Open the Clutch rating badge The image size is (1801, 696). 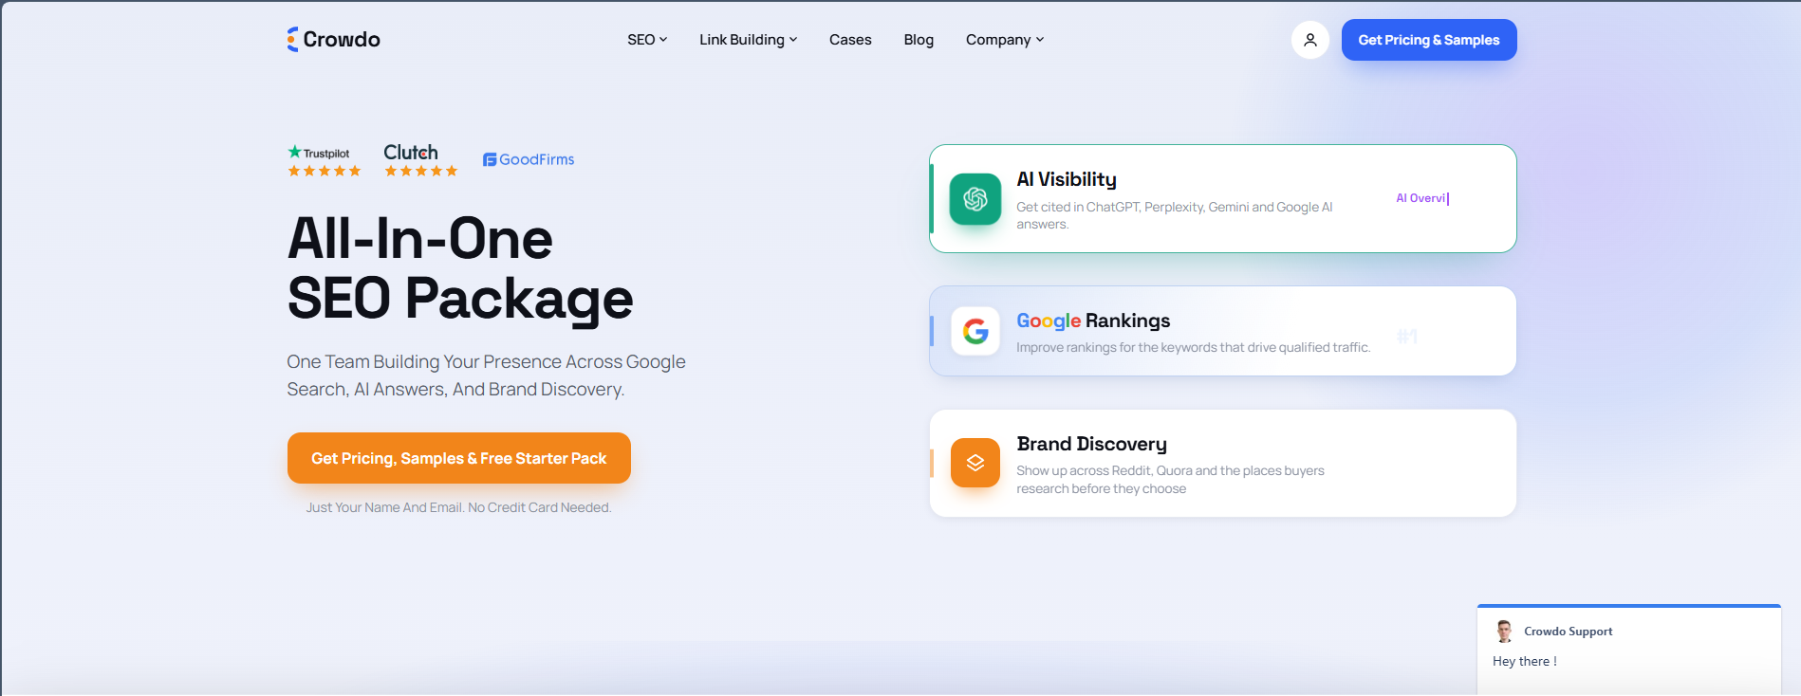420,160
